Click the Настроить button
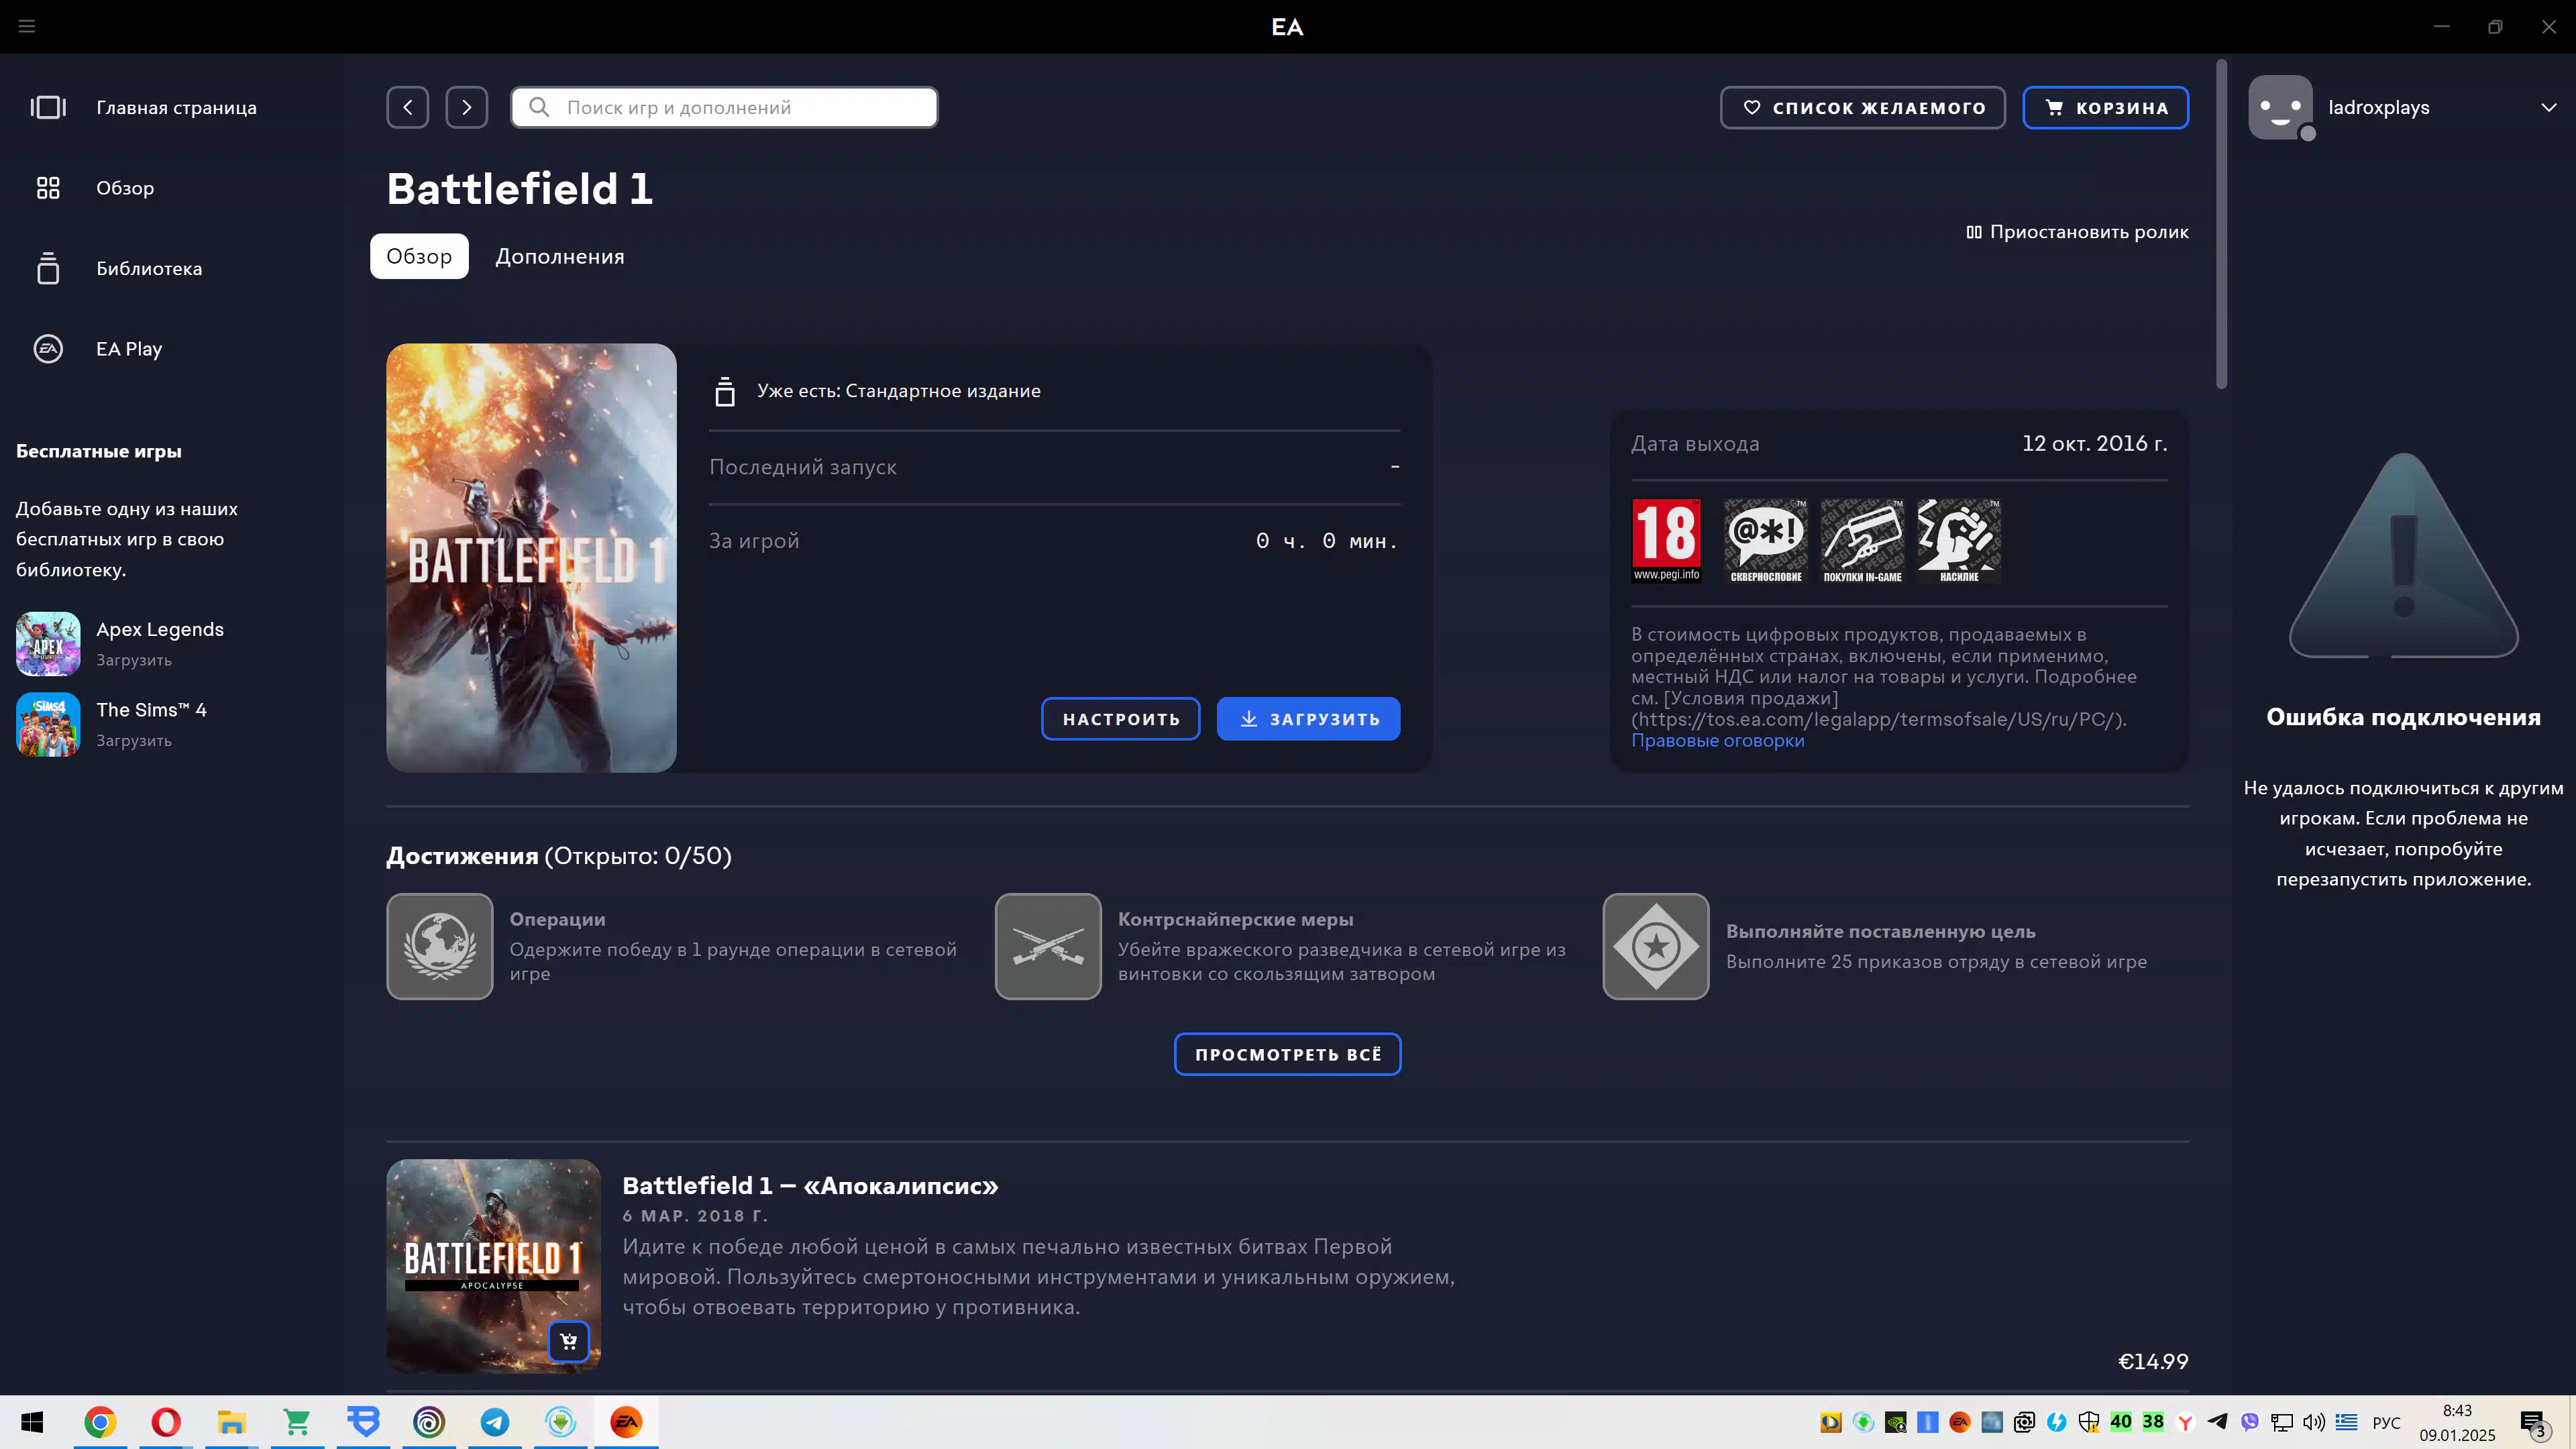The image size is (2576, 1449). tap(1121, 719)
